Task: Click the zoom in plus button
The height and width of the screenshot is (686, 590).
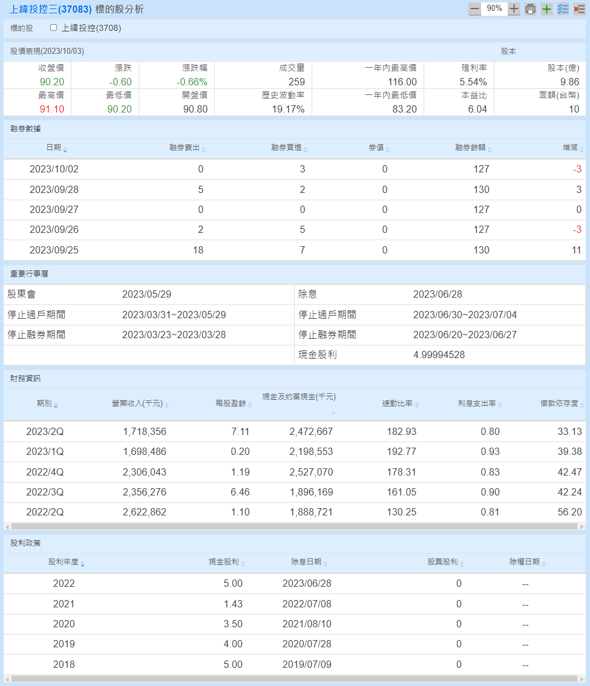Action: (514, 9)
